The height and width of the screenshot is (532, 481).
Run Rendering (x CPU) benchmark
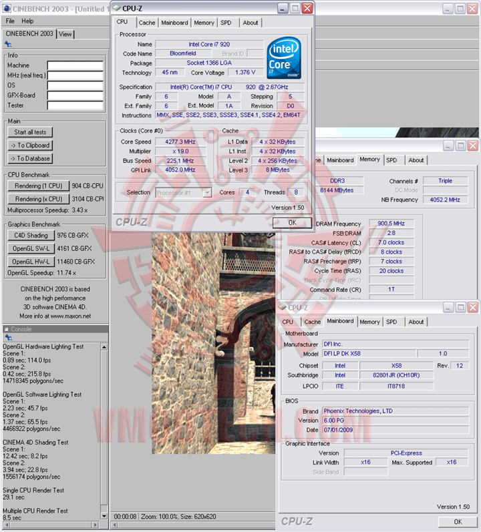pos(38,199)
